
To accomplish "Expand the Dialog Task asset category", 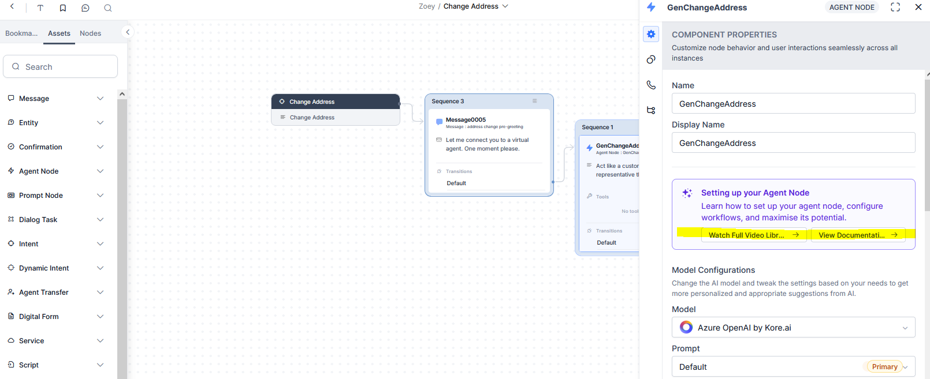I will coord(101,220).
